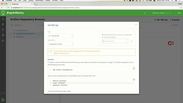183x103 pixels.
Task: Click the filter search icon beside Simple
Action: click(x=22, y=25)
